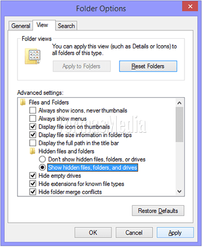
Task: Confirm with the OK button
Action: point(93,232)
